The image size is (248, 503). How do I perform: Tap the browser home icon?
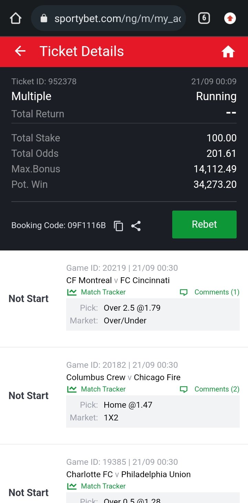click(x=16, y=18)
